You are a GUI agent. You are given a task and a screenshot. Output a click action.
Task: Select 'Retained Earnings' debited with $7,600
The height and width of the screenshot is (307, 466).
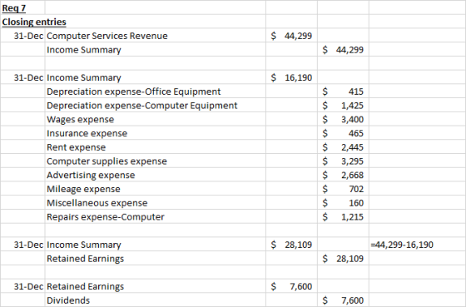tap(156, 286)
